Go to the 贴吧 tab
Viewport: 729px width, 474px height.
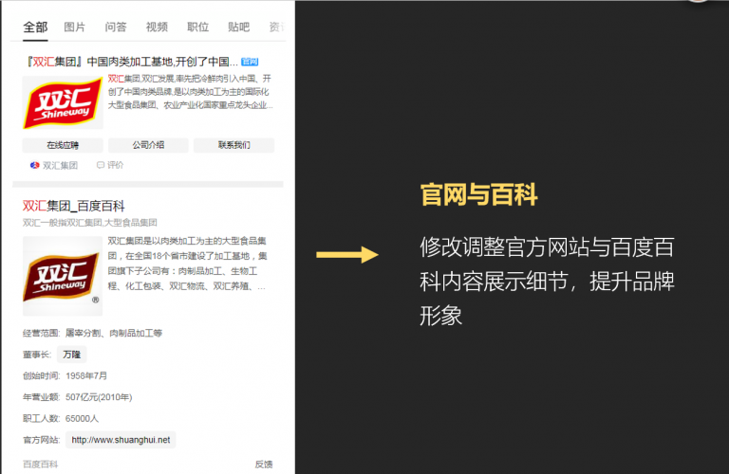[x=238, y=27]
